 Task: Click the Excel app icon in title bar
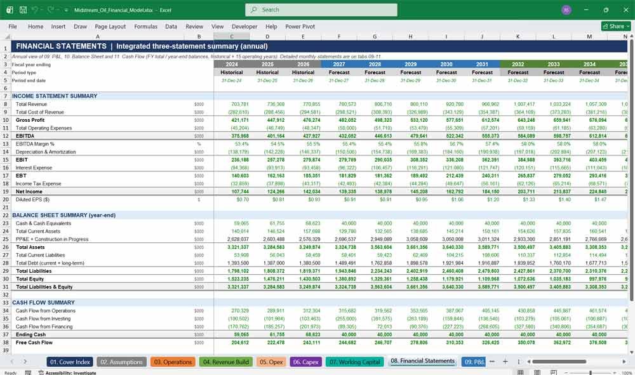[x=10, y=10]
